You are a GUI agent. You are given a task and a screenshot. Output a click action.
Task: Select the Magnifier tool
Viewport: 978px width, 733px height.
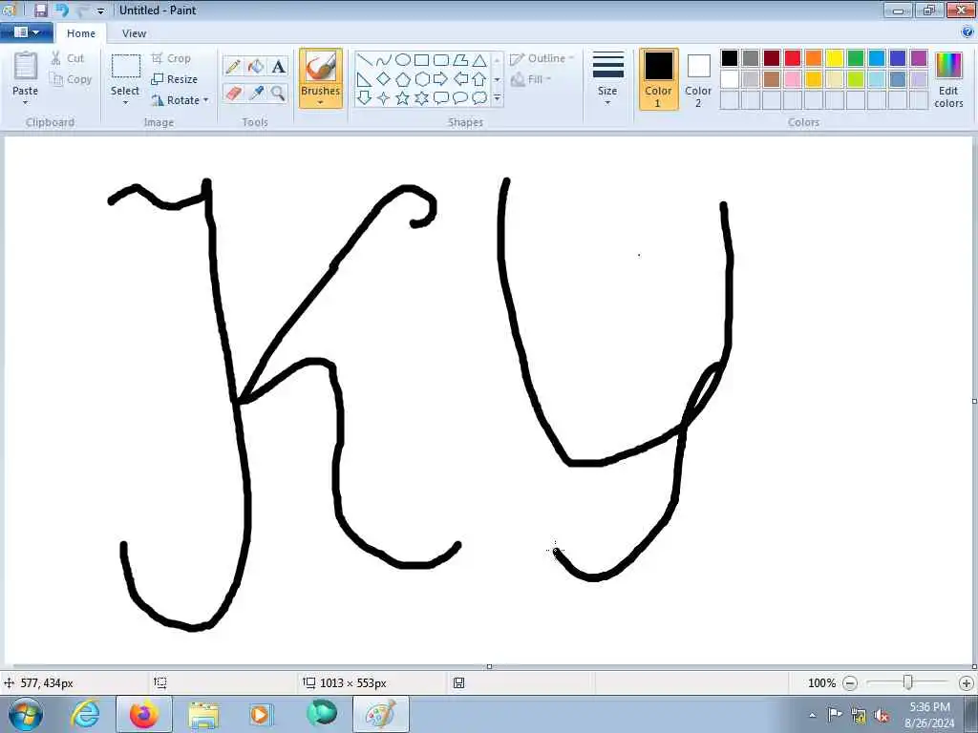click(x=278, y=94)
